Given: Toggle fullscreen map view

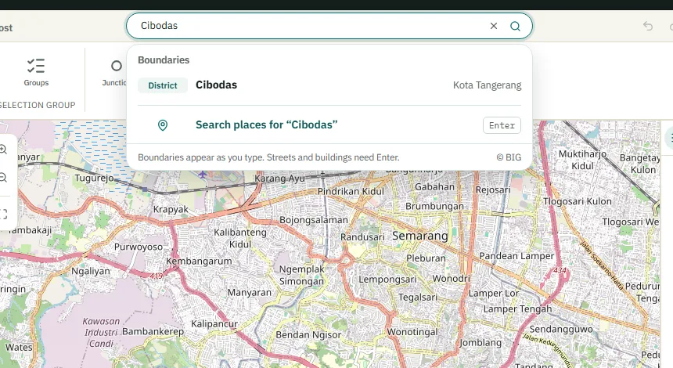Looking at the screenshot, I should point(3,214).
